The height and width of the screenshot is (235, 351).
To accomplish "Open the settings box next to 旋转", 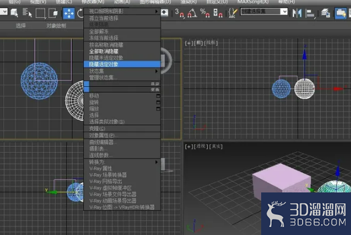I will (158, 103).
